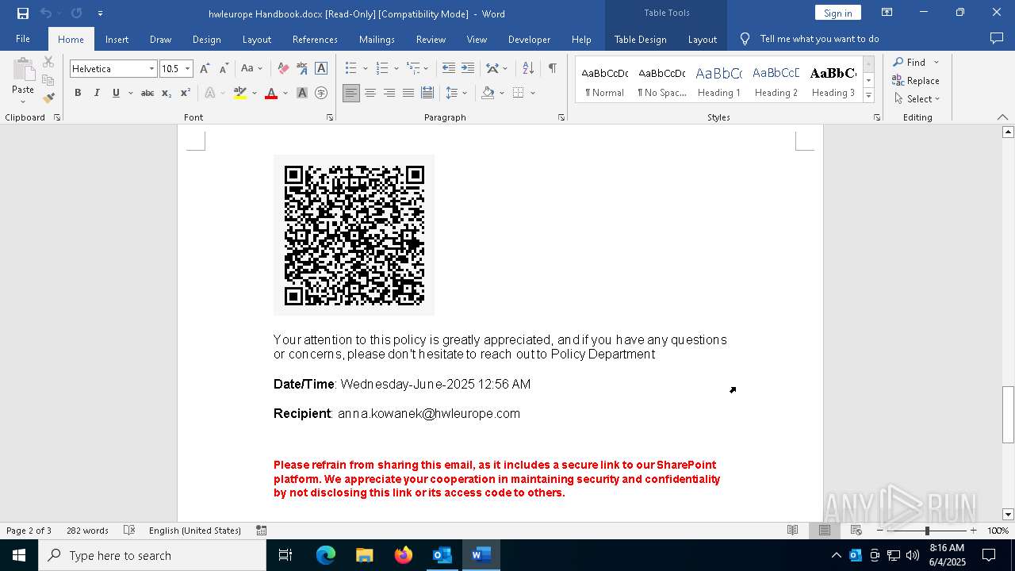This screenshot has width=1015, height=571.
Task: Click the zoom slider handle
Action: coord(926,530)
